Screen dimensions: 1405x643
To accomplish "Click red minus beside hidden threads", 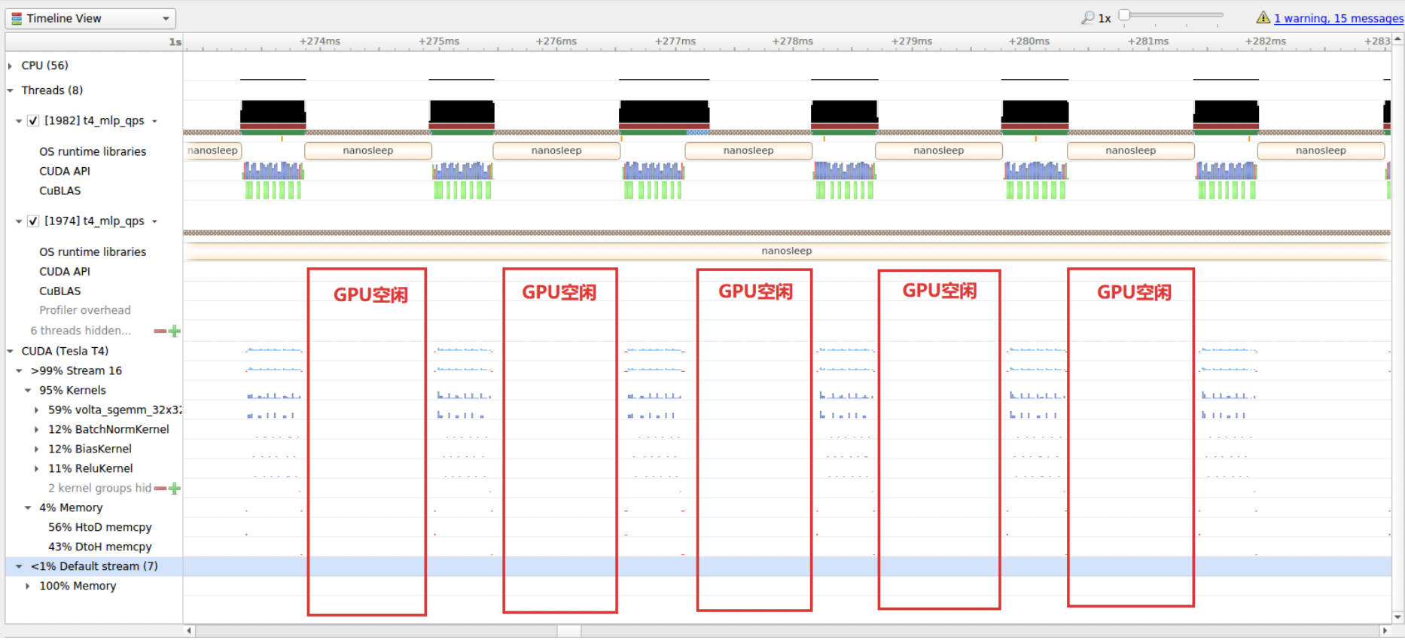I will tap(160, 331).
